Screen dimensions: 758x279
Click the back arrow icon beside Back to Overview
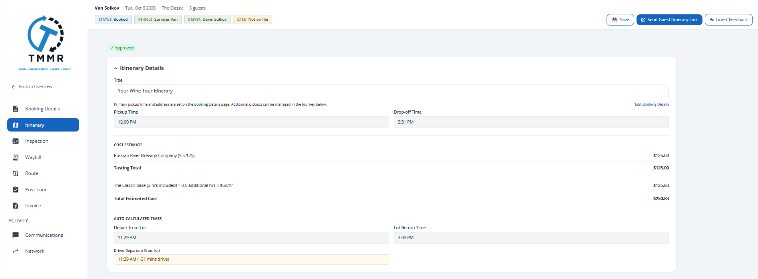point(14,86)
